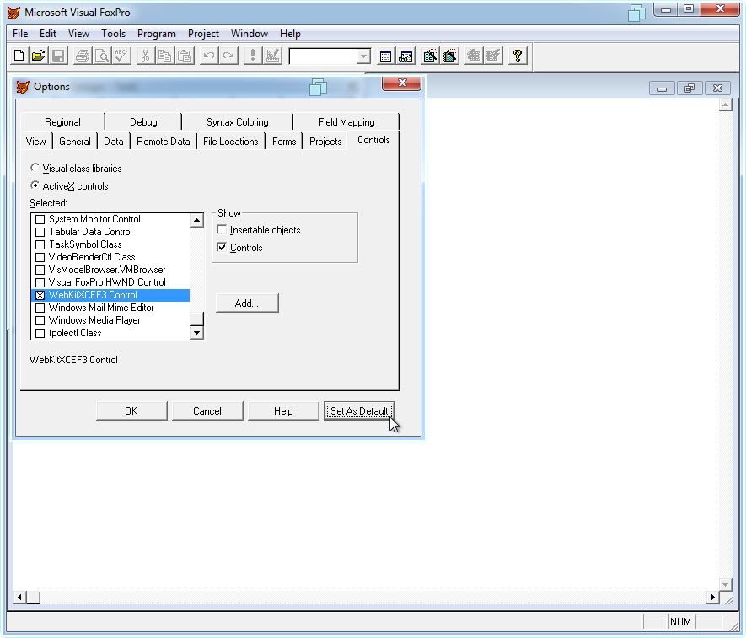This screenshot has height=638, width=746.
Task: Click the yellow question mark Help icon
Action: 518,56
